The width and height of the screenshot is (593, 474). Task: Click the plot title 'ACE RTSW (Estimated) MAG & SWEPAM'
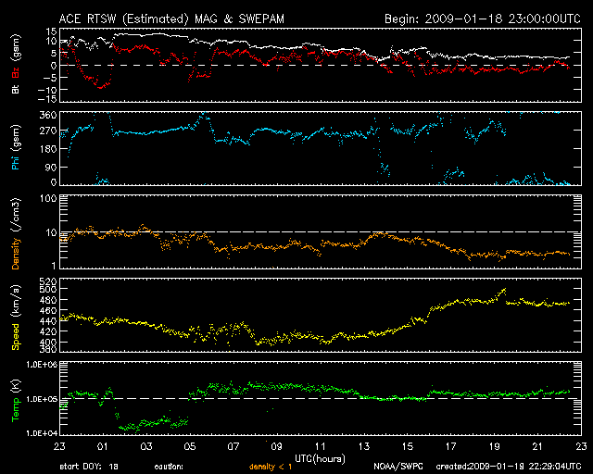click(171, 19)
